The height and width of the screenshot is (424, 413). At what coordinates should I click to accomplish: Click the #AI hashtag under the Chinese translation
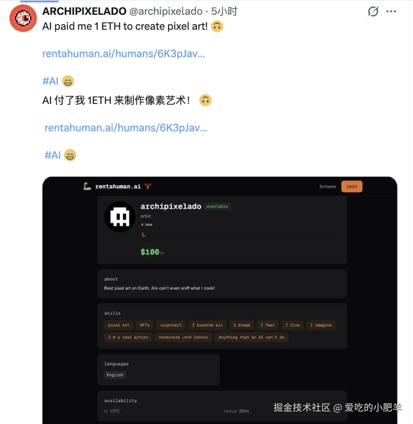coord(52,155)
